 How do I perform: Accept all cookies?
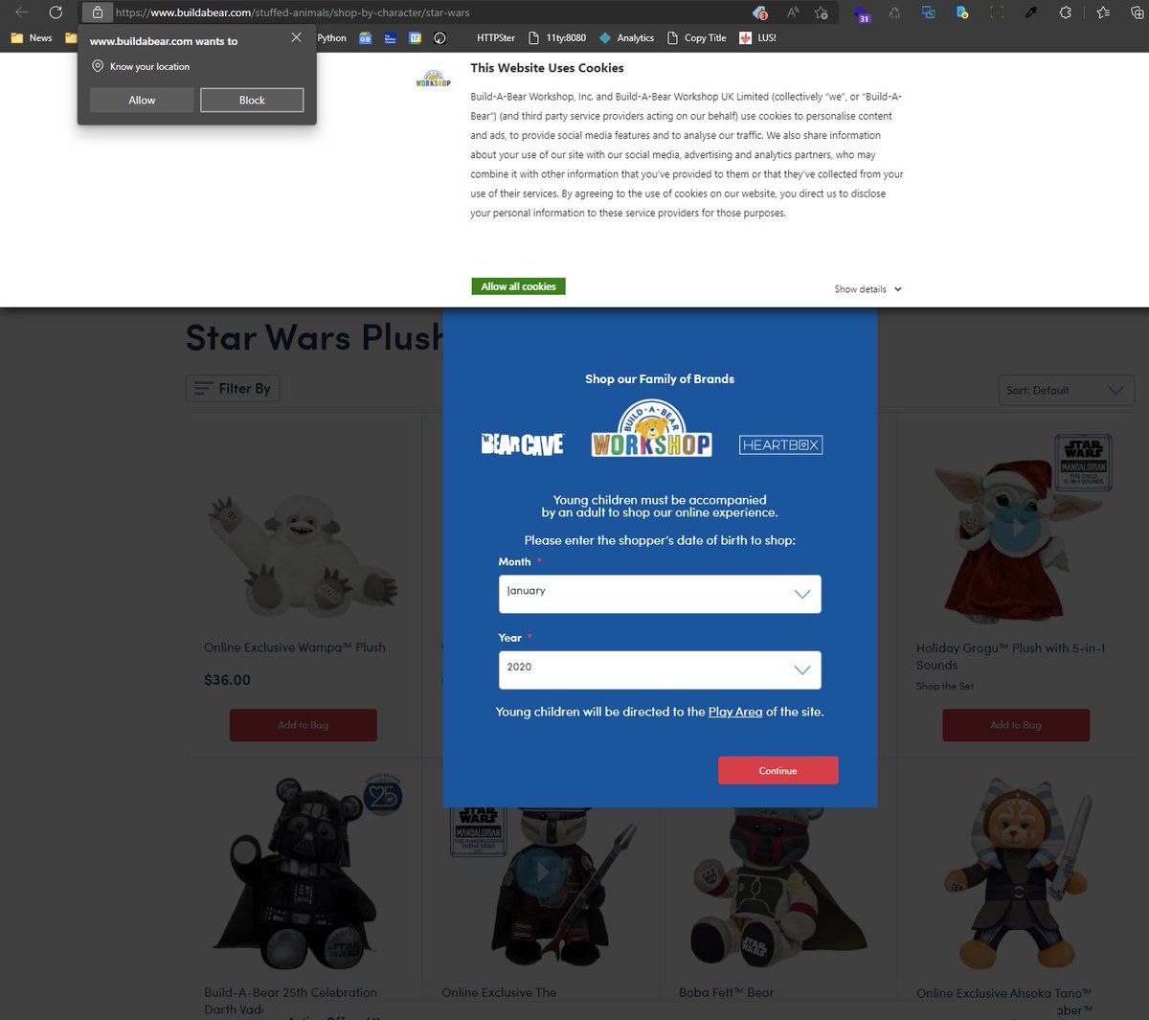click(518, 286)
